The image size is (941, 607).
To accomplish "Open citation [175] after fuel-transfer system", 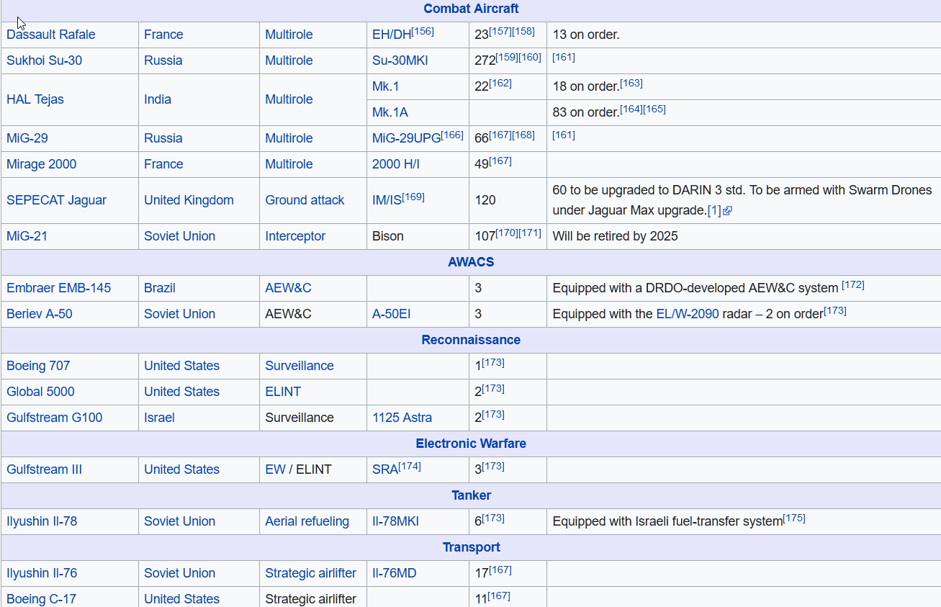I will pos(794,518).
